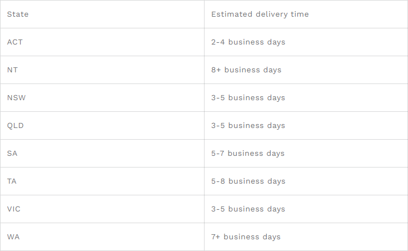Click the 5-8 business days cell

tap(306, 181)
